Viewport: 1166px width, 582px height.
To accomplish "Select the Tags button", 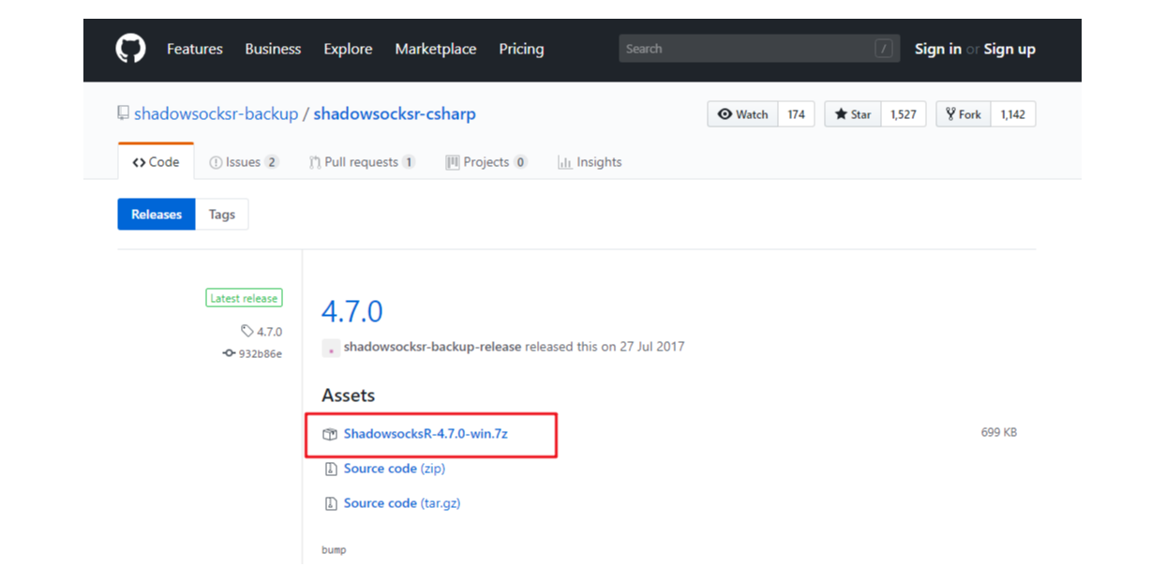I will click(x=222, y=215).
